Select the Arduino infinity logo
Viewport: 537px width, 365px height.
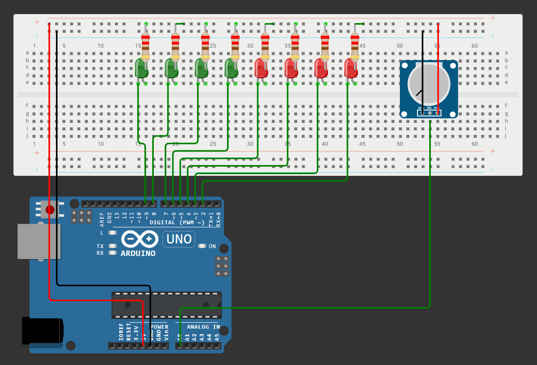(140, 240)
